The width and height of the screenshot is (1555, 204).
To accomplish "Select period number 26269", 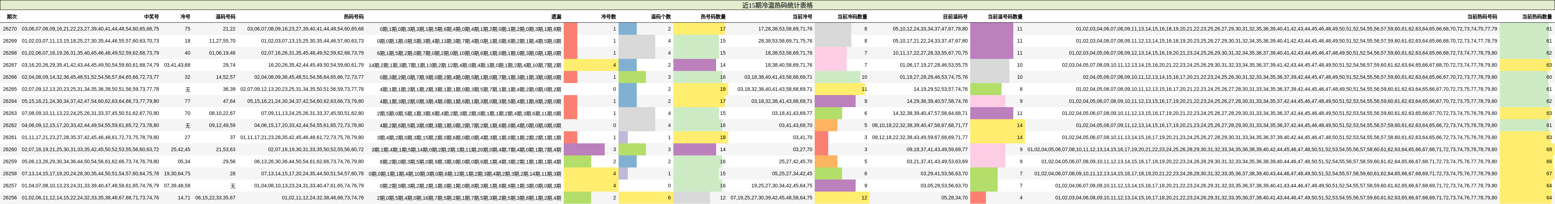I will coord(10,41).
